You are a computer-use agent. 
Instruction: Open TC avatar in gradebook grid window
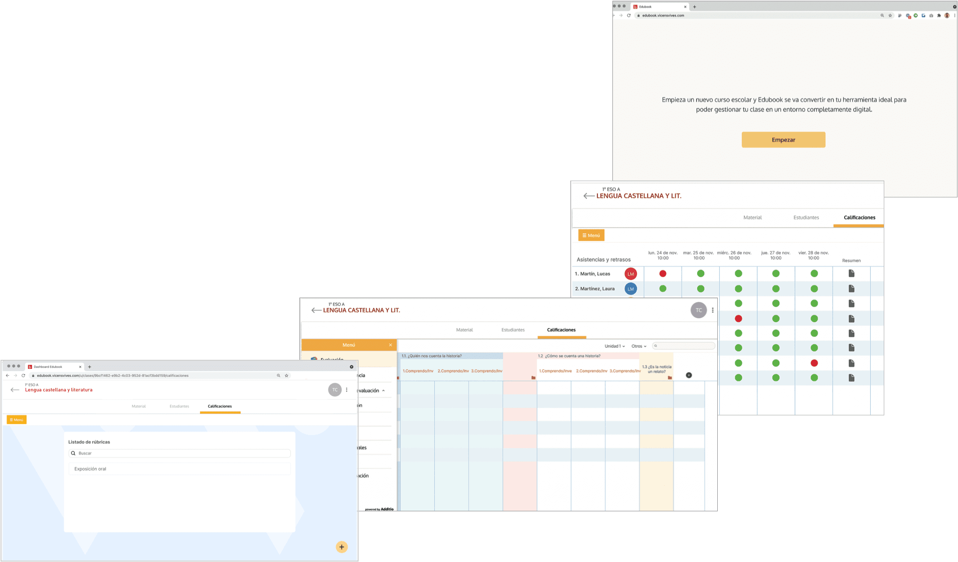tap(699, 310)
